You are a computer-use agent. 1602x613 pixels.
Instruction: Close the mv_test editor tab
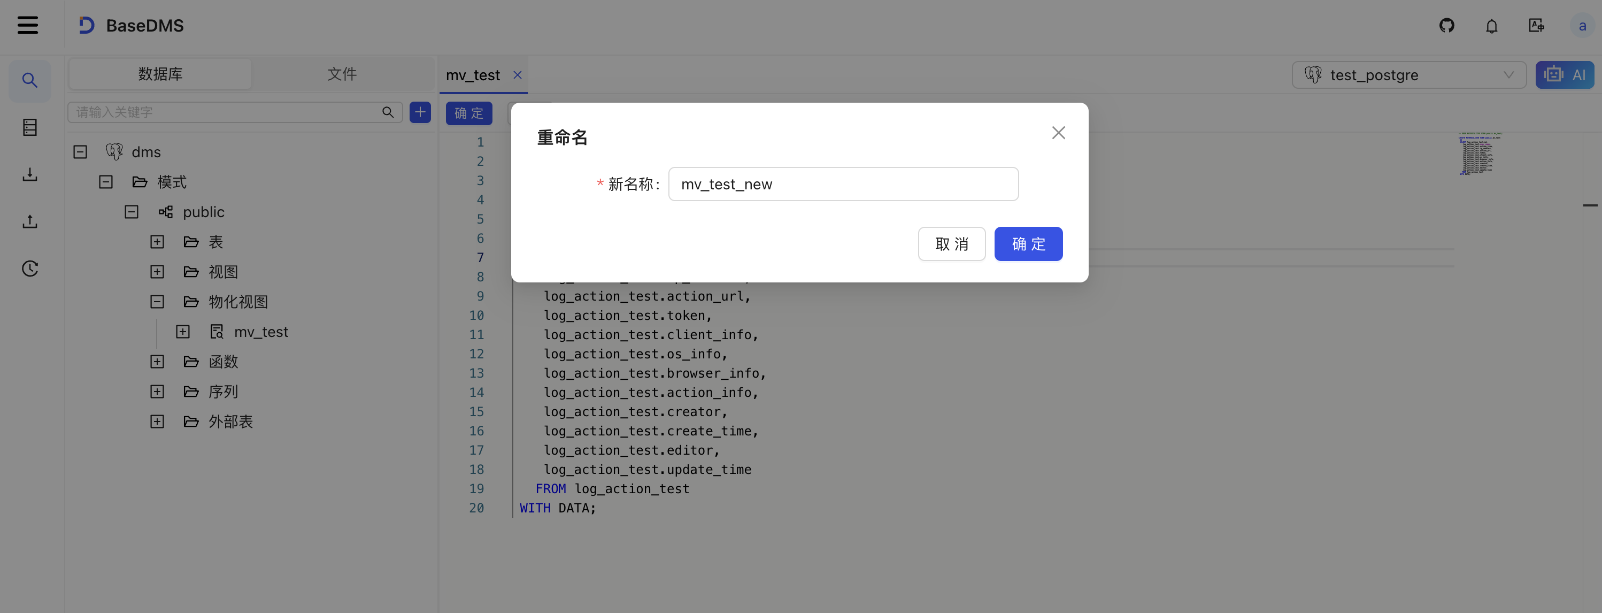pyautogui.click(x=518, y=75)
